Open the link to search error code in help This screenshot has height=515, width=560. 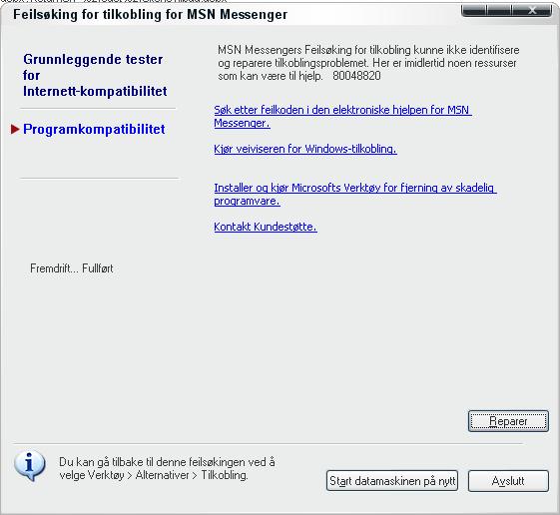(342, 117)
